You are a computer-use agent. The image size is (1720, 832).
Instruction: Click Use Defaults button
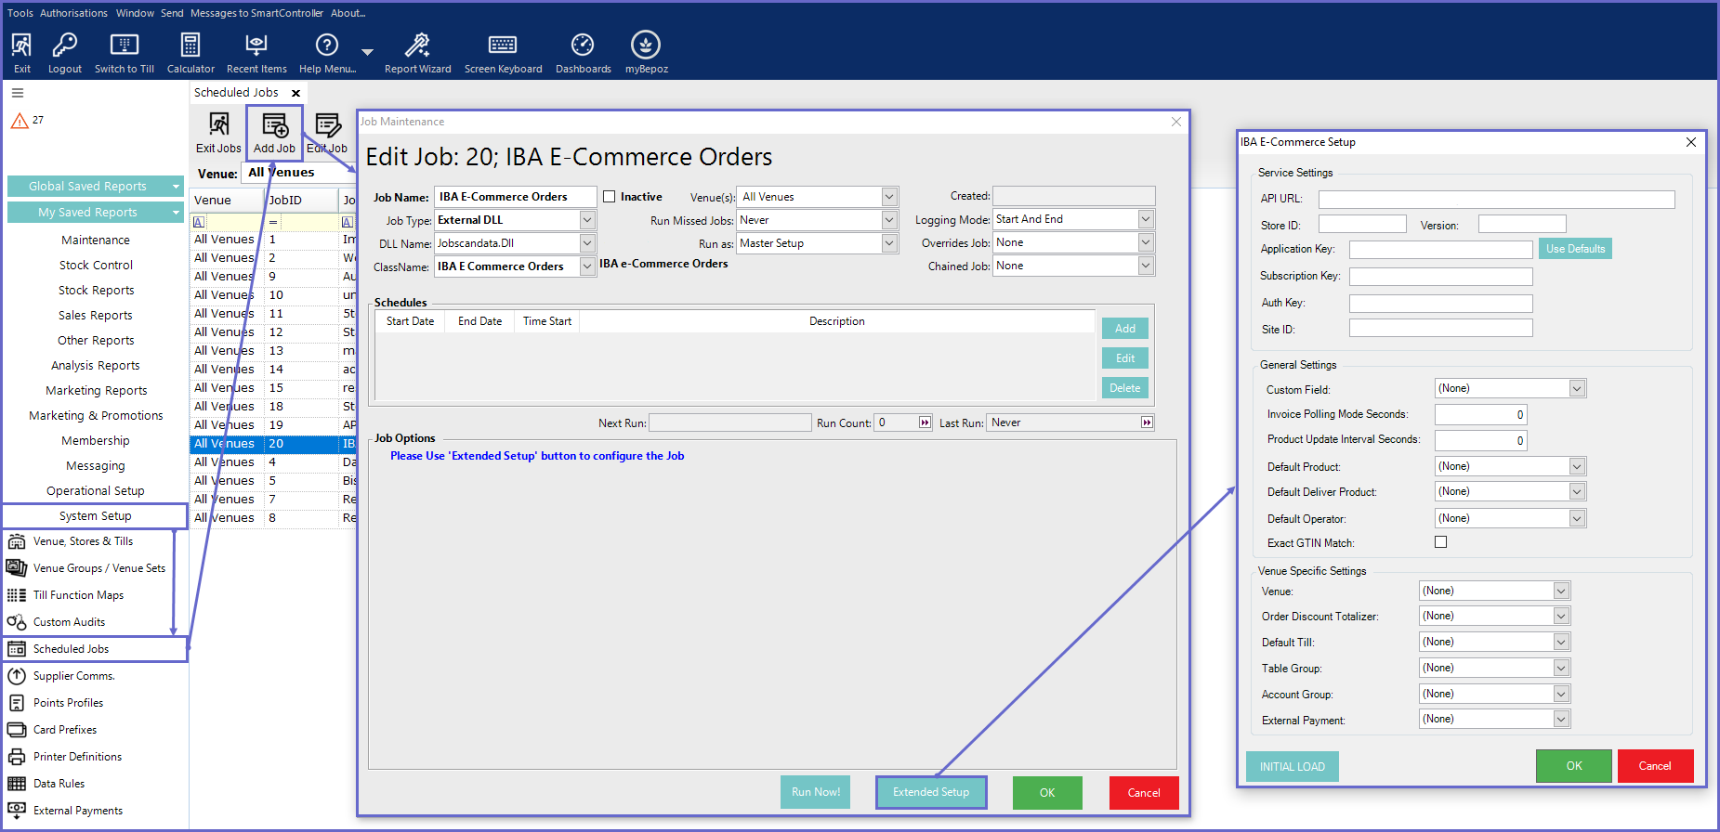pyautogui.click(x=1575, y=249)
